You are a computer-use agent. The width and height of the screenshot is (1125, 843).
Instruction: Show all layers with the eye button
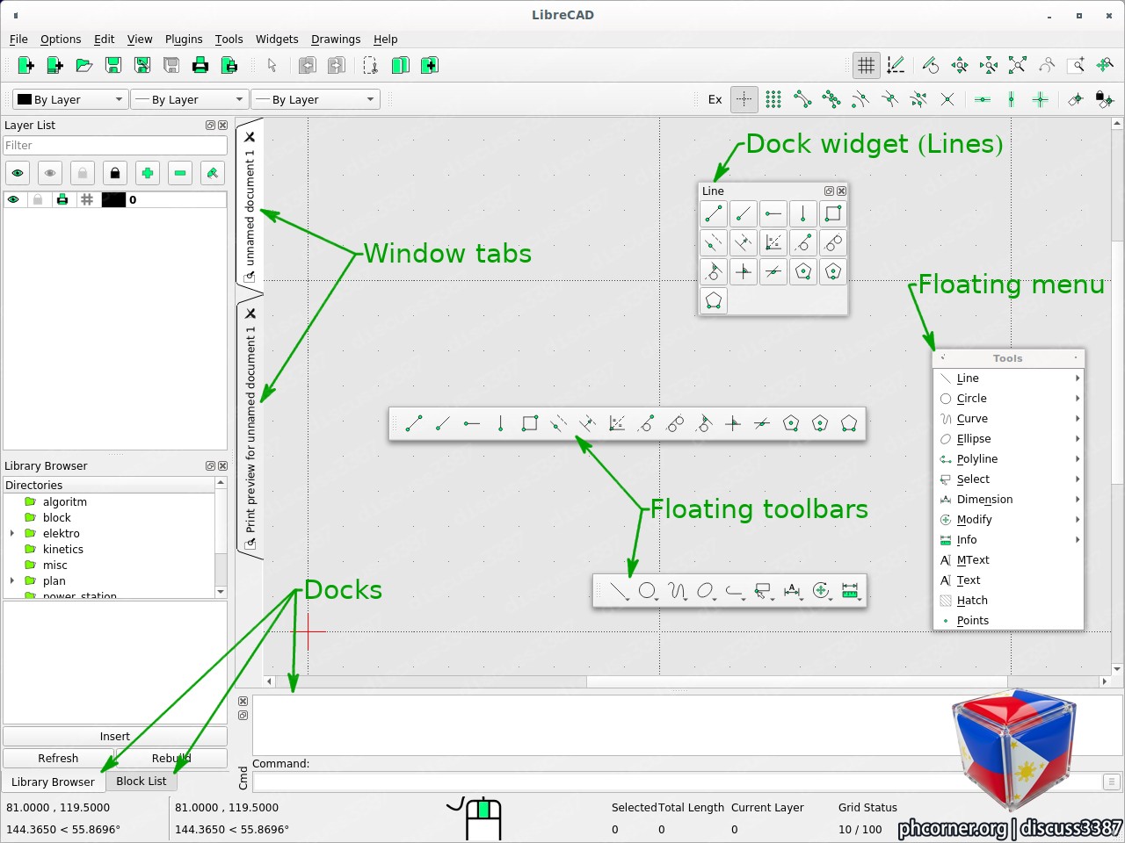pyautogui.click(x=18, y=173)
